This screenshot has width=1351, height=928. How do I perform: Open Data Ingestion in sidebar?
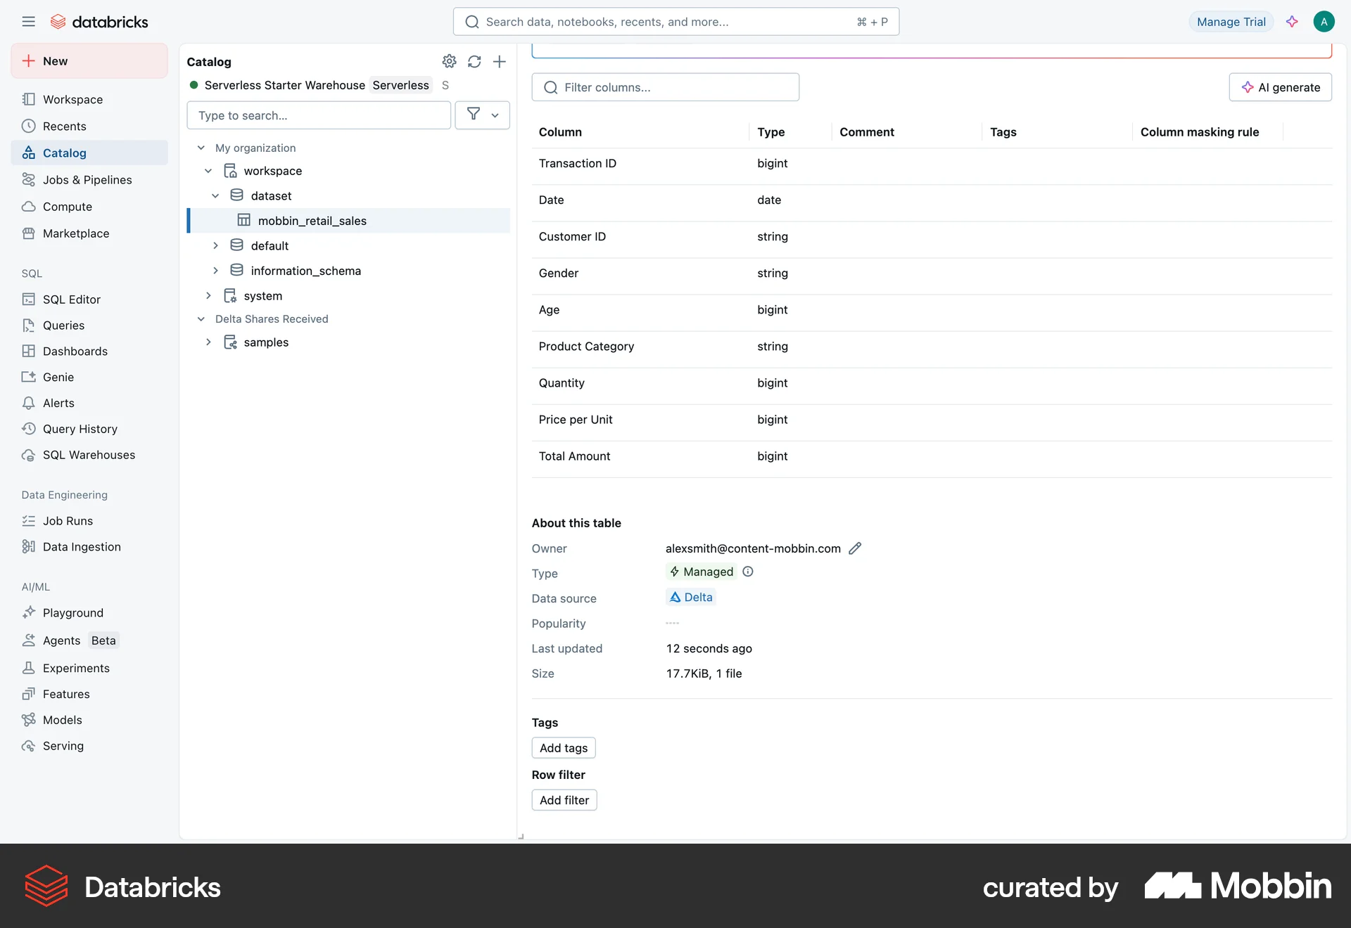(81, 546)
